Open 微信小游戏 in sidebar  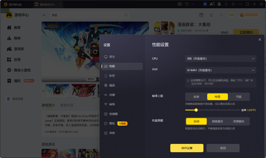click(19, 70)
